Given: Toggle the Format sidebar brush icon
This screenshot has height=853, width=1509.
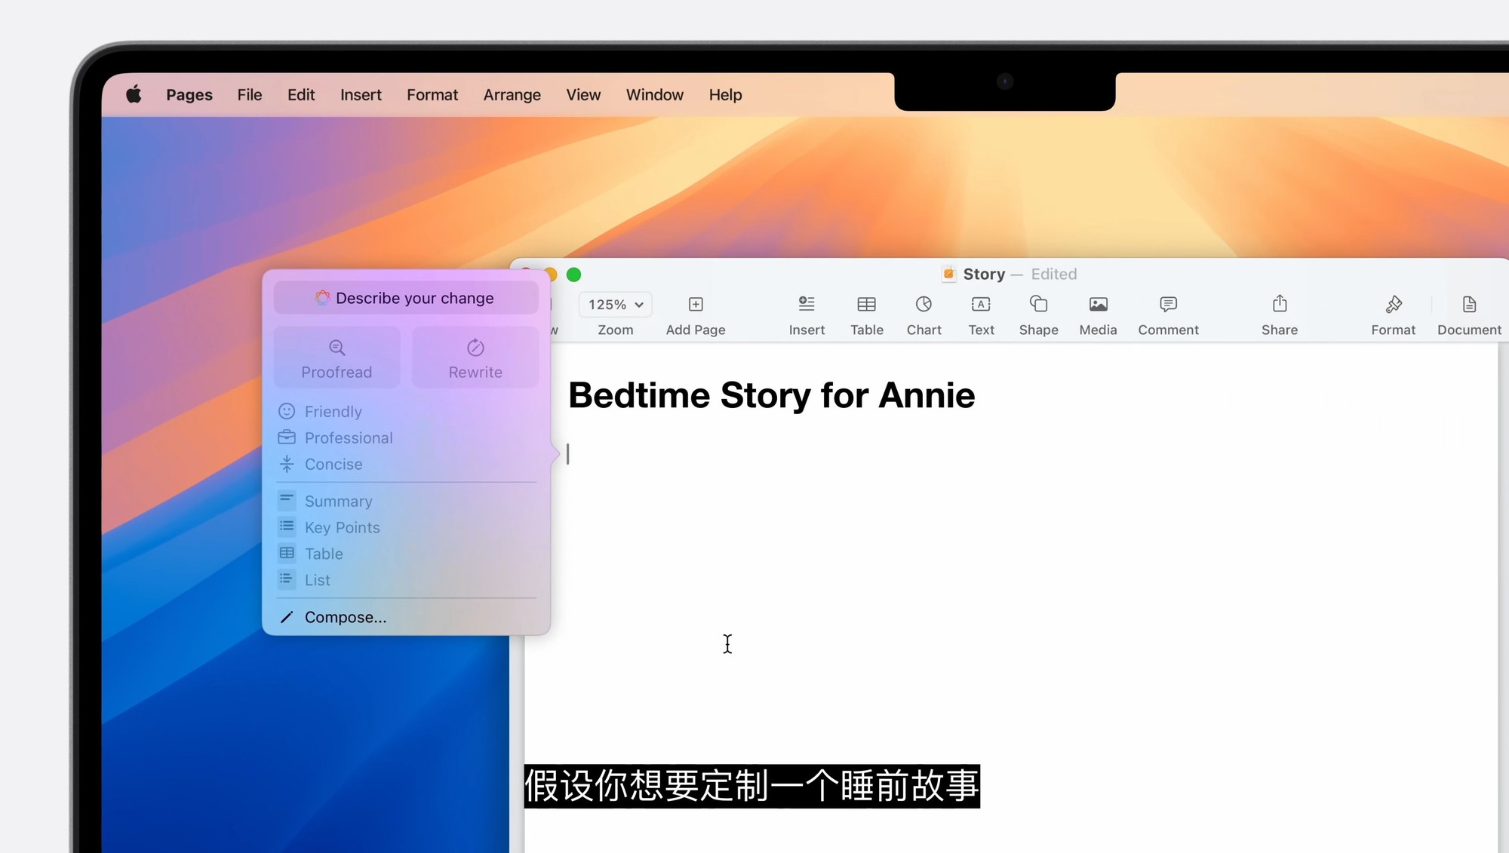Looking at the screenshot, I should [1393, 305].
